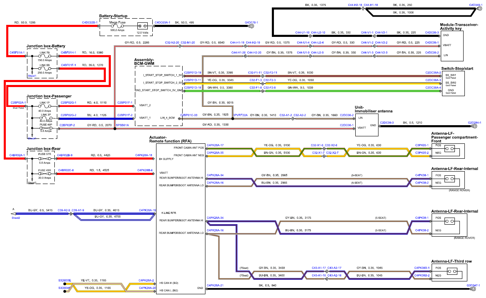This screenshot has height=298, width=486.
Task: Click the K-LINE RFR pin label
Action: point(169,213)
